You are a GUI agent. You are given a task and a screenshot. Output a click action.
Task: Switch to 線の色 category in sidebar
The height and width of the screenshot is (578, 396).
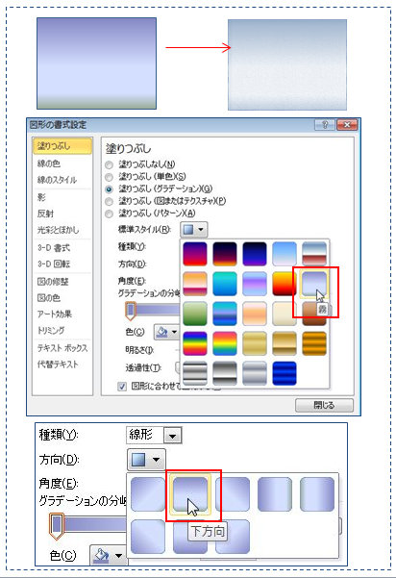pyautogui.click(x=49, y=163)
